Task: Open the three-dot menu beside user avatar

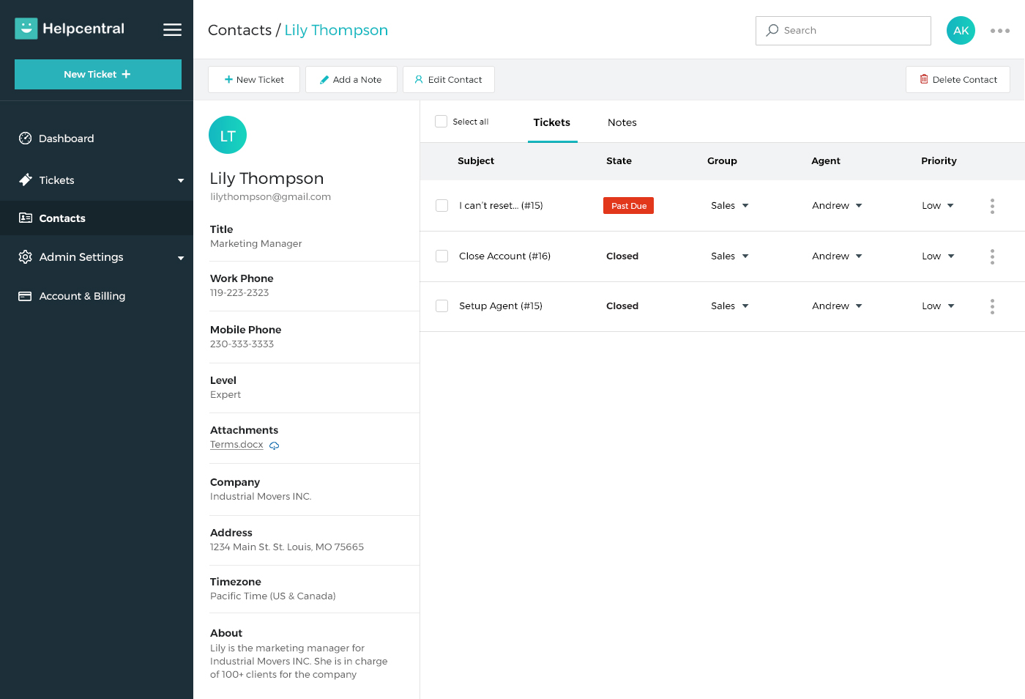Action: (999, 31)
